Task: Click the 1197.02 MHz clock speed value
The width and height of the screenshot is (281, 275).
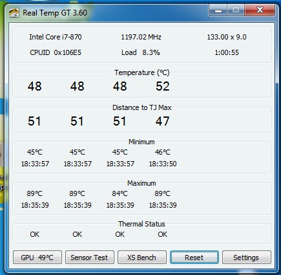Action: [x=141, y=37]
